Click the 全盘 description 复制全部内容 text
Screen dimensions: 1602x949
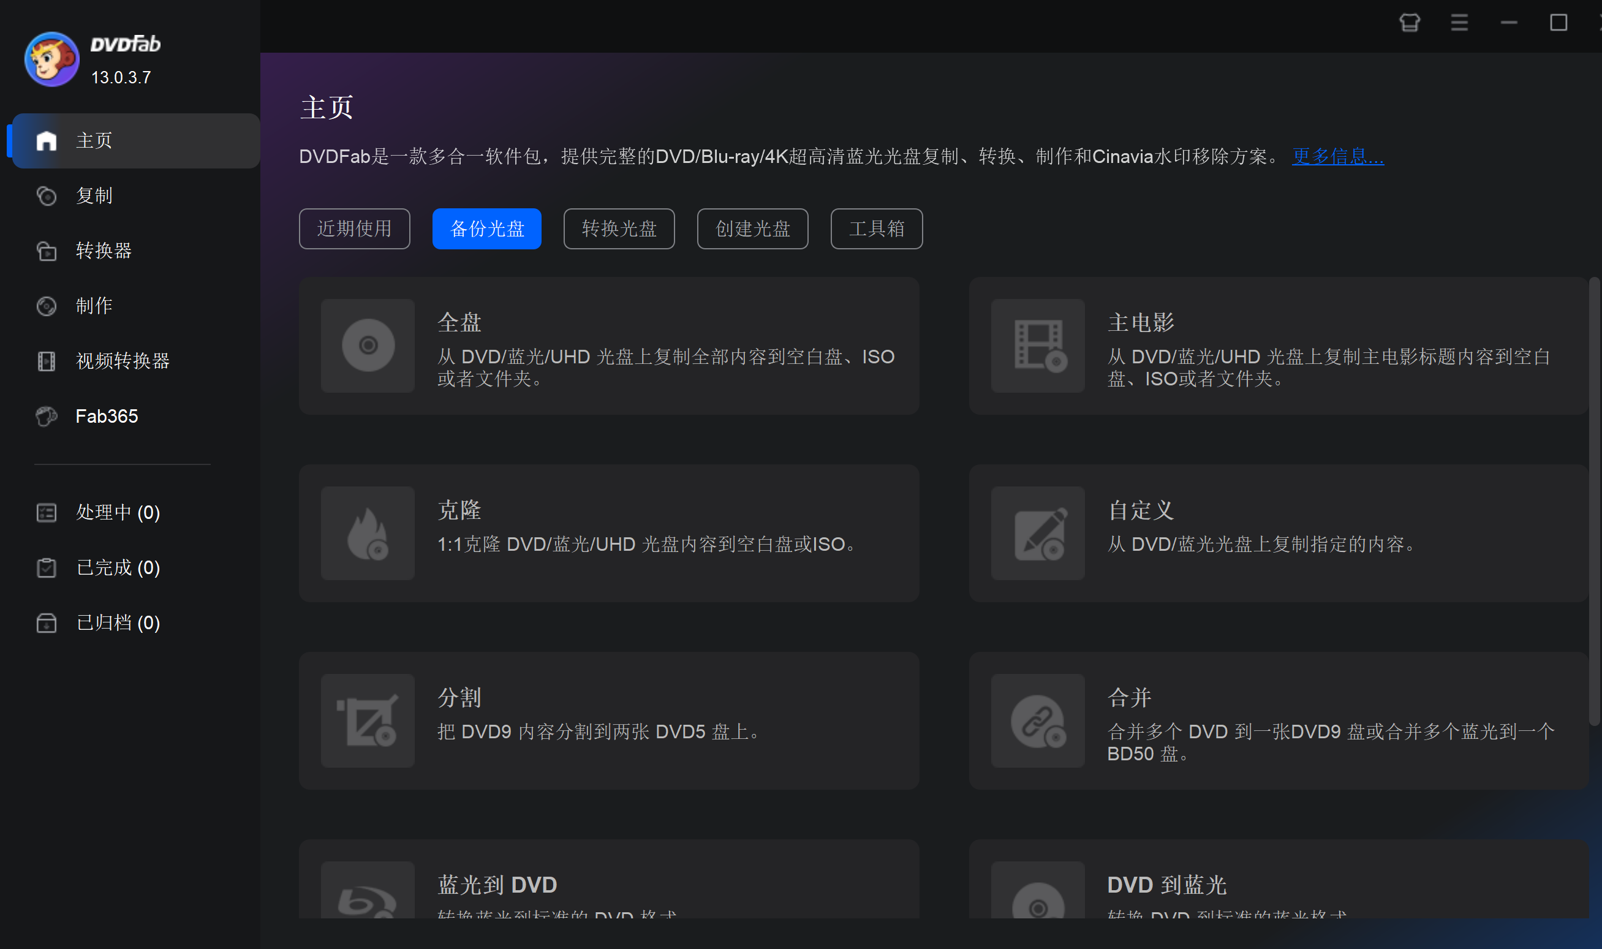pos(665,368)
